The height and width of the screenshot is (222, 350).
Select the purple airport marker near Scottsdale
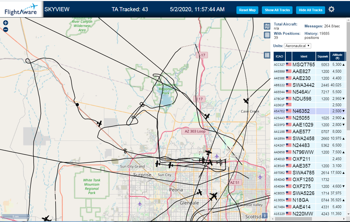pos(260,177)
